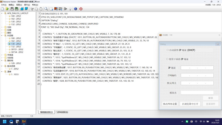Viewport: 222px width, 125px height.
Task: Show hidden tray icons chevron
Action: click(182, 121)
